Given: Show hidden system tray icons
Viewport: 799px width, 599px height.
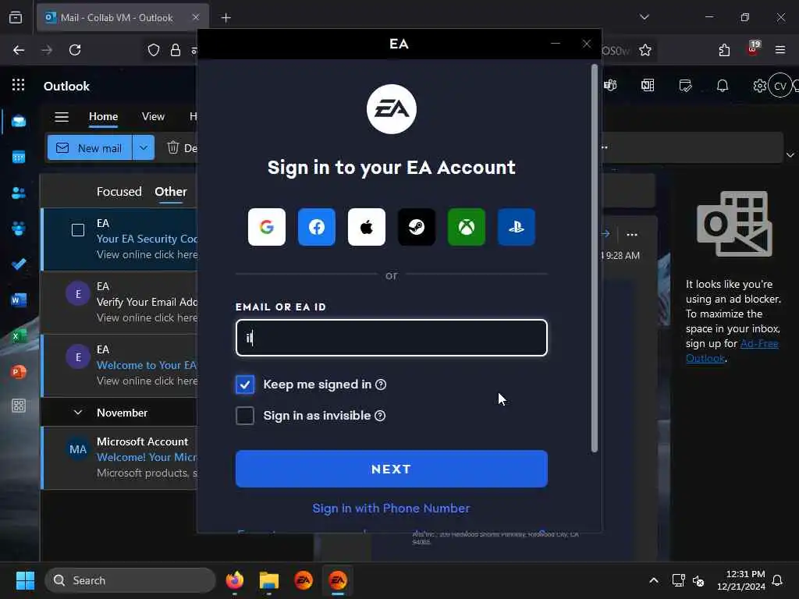Looking at the screenshot, I should pyautogui.click(x=654, y=580).
